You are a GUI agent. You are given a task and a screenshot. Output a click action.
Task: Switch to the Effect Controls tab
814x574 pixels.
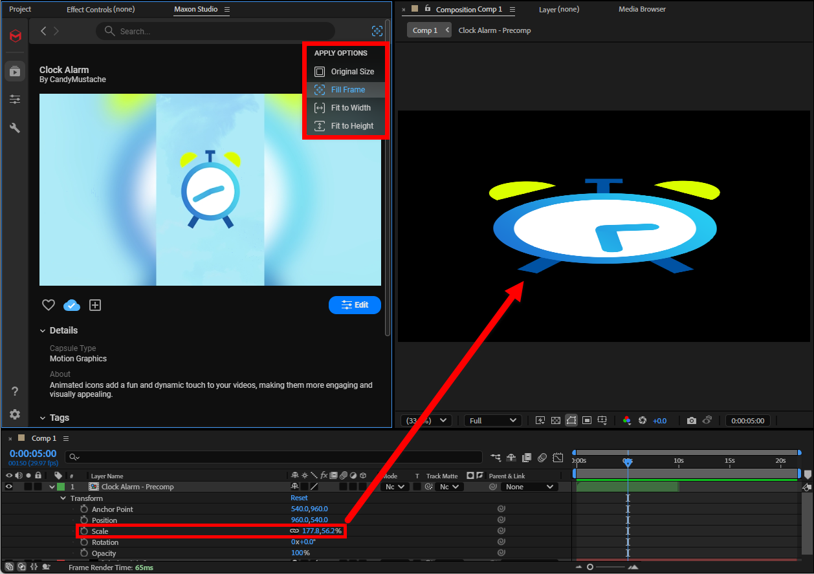click(x=100, y=10)
